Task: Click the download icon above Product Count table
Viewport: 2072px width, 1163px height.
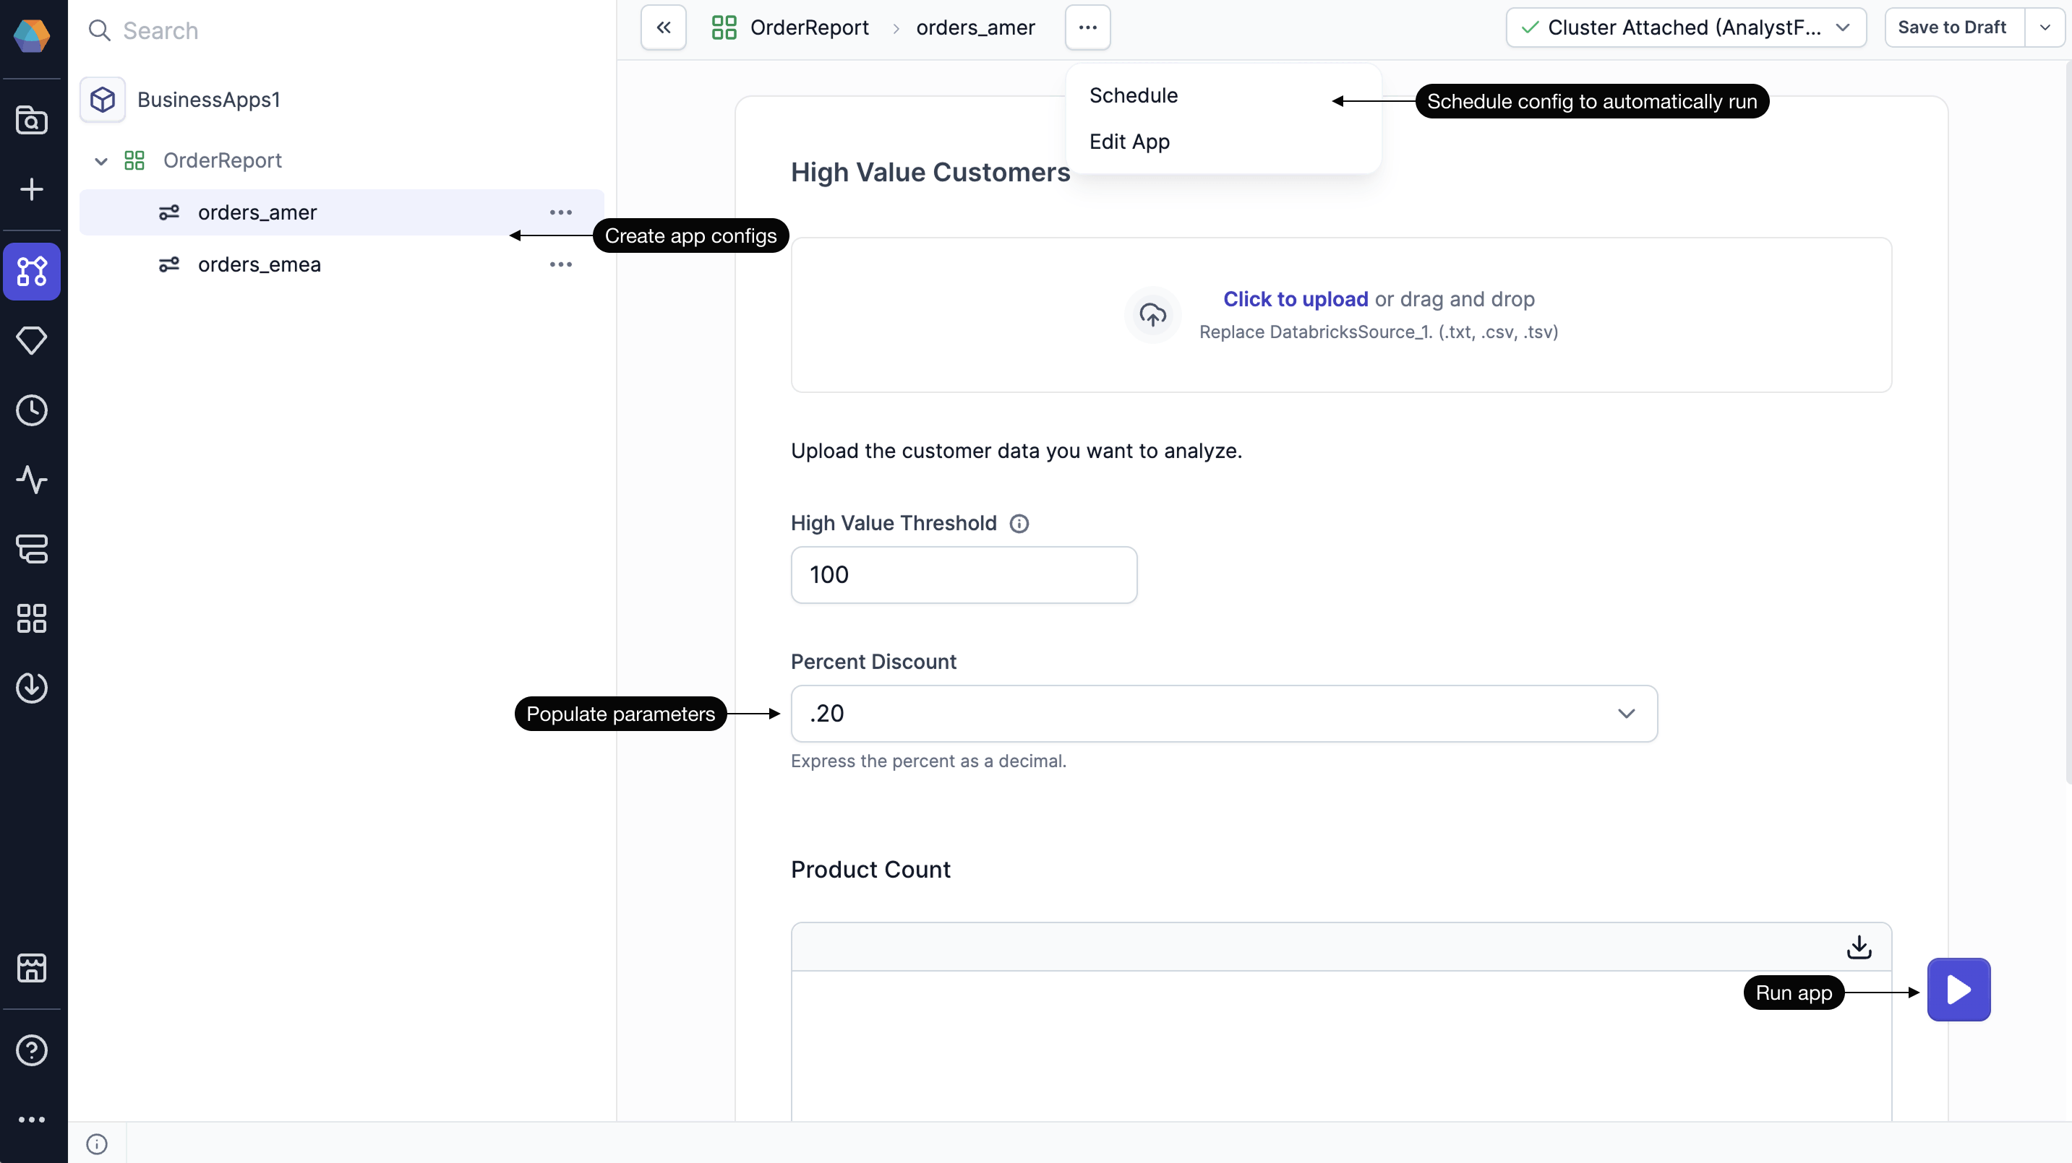Action: [x=1858, y=947]
